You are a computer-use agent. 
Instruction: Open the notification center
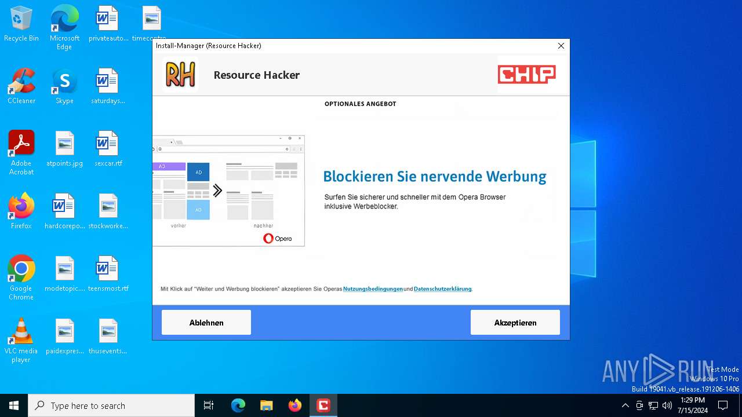pyautogui.click(x=723, y=405)
